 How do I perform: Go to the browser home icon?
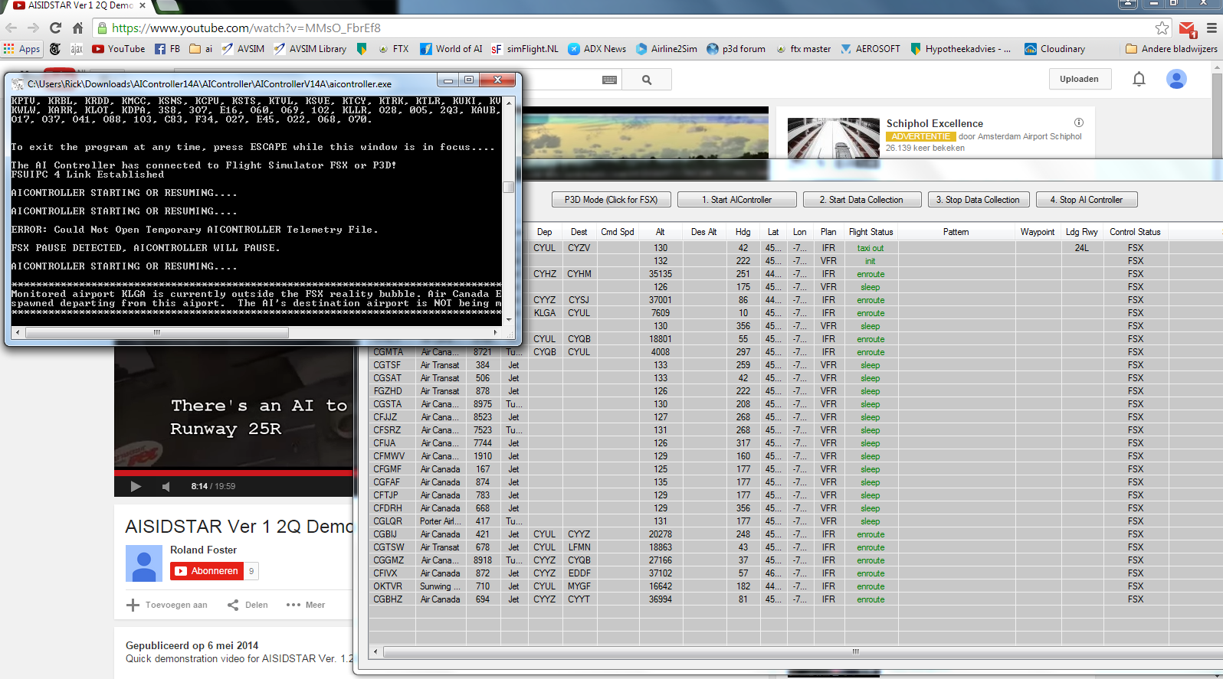(77, 28)
